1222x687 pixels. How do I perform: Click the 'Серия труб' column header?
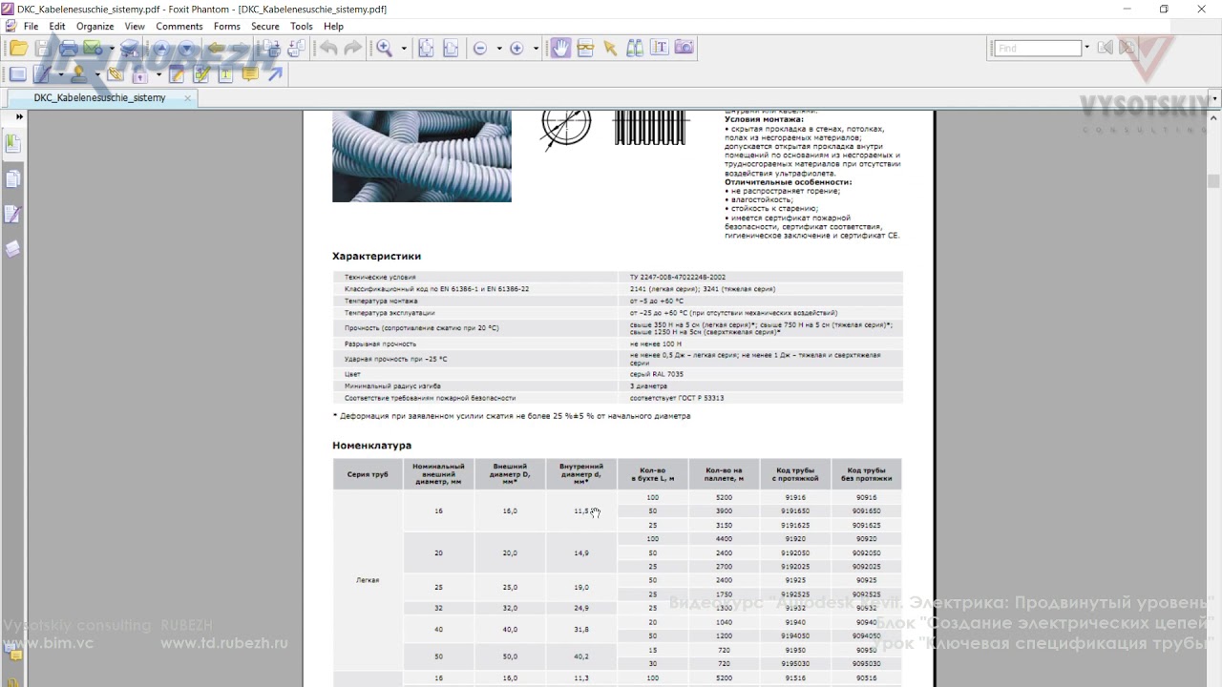[x=368, y=474]
